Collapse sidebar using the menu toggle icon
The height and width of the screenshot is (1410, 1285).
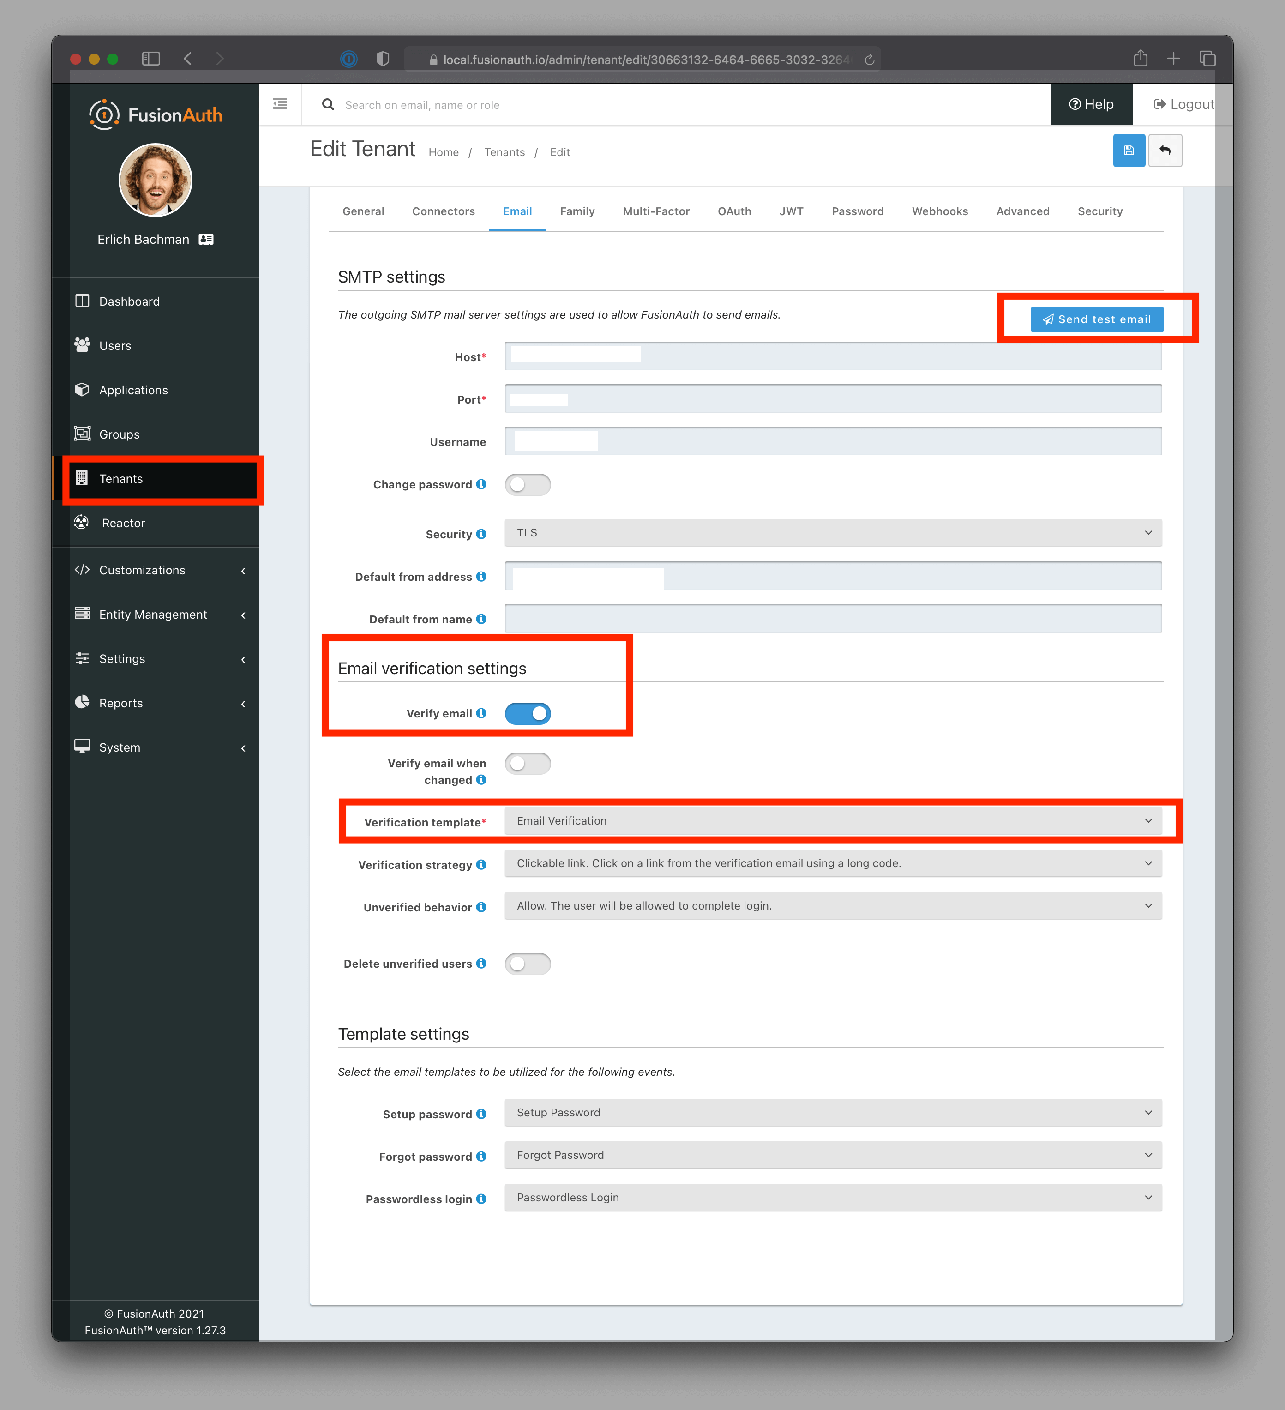point(280,104)
